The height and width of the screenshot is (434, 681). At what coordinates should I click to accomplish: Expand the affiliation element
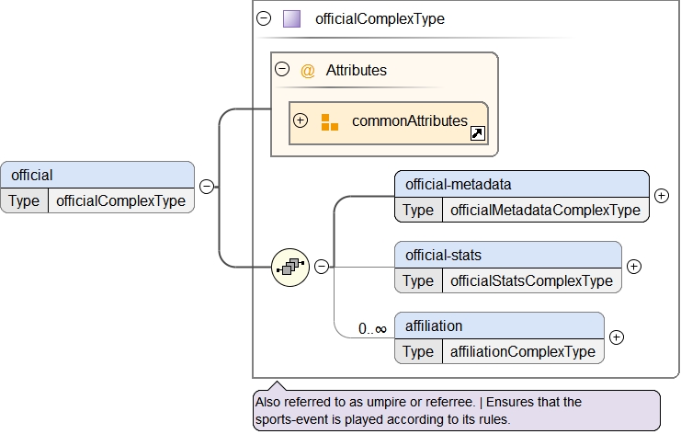click(617, 337)
